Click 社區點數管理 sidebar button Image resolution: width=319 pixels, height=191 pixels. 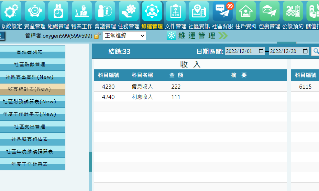[29, 64]
